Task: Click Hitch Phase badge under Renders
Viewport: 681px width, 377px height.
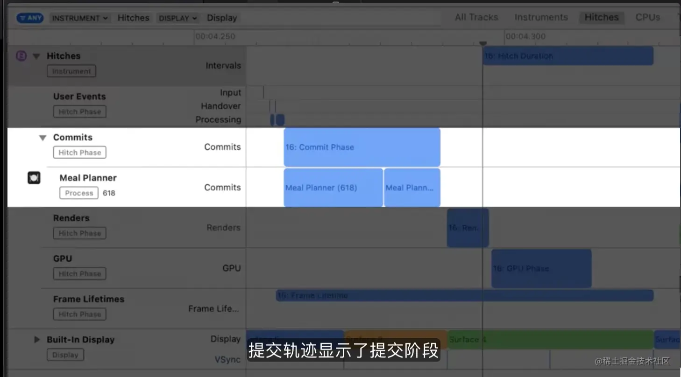Action: (80, 233)
